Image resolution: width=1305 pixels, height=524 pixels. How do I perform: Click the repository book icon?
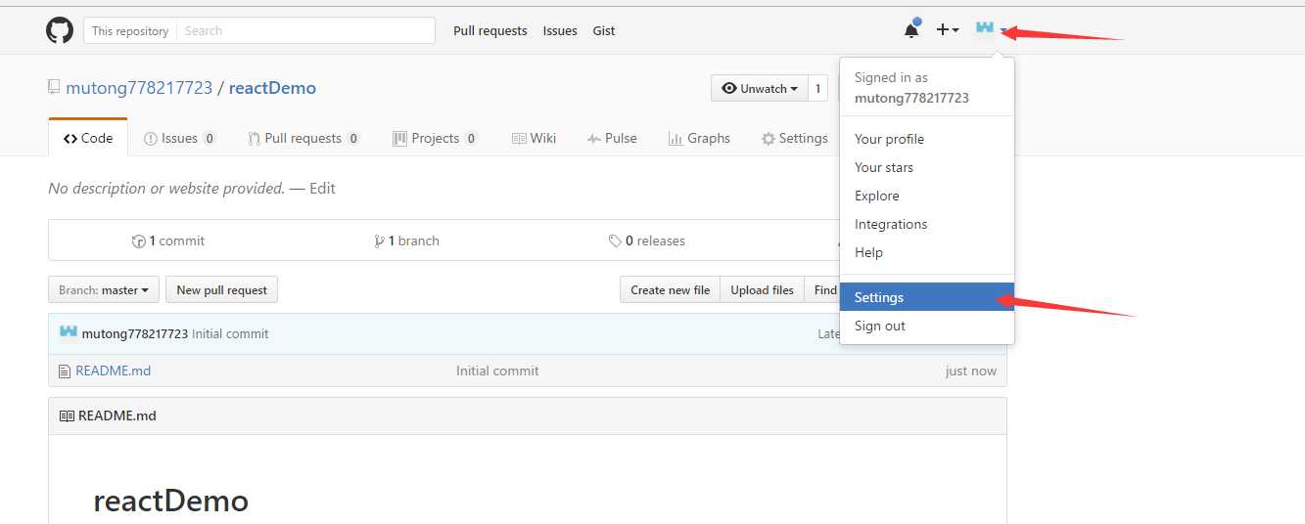[x=54, y=87]
